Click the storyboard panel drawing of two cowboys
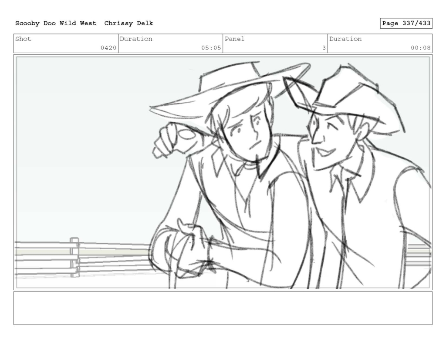This screenshot has width=446, height=345. tap(223, 172)
